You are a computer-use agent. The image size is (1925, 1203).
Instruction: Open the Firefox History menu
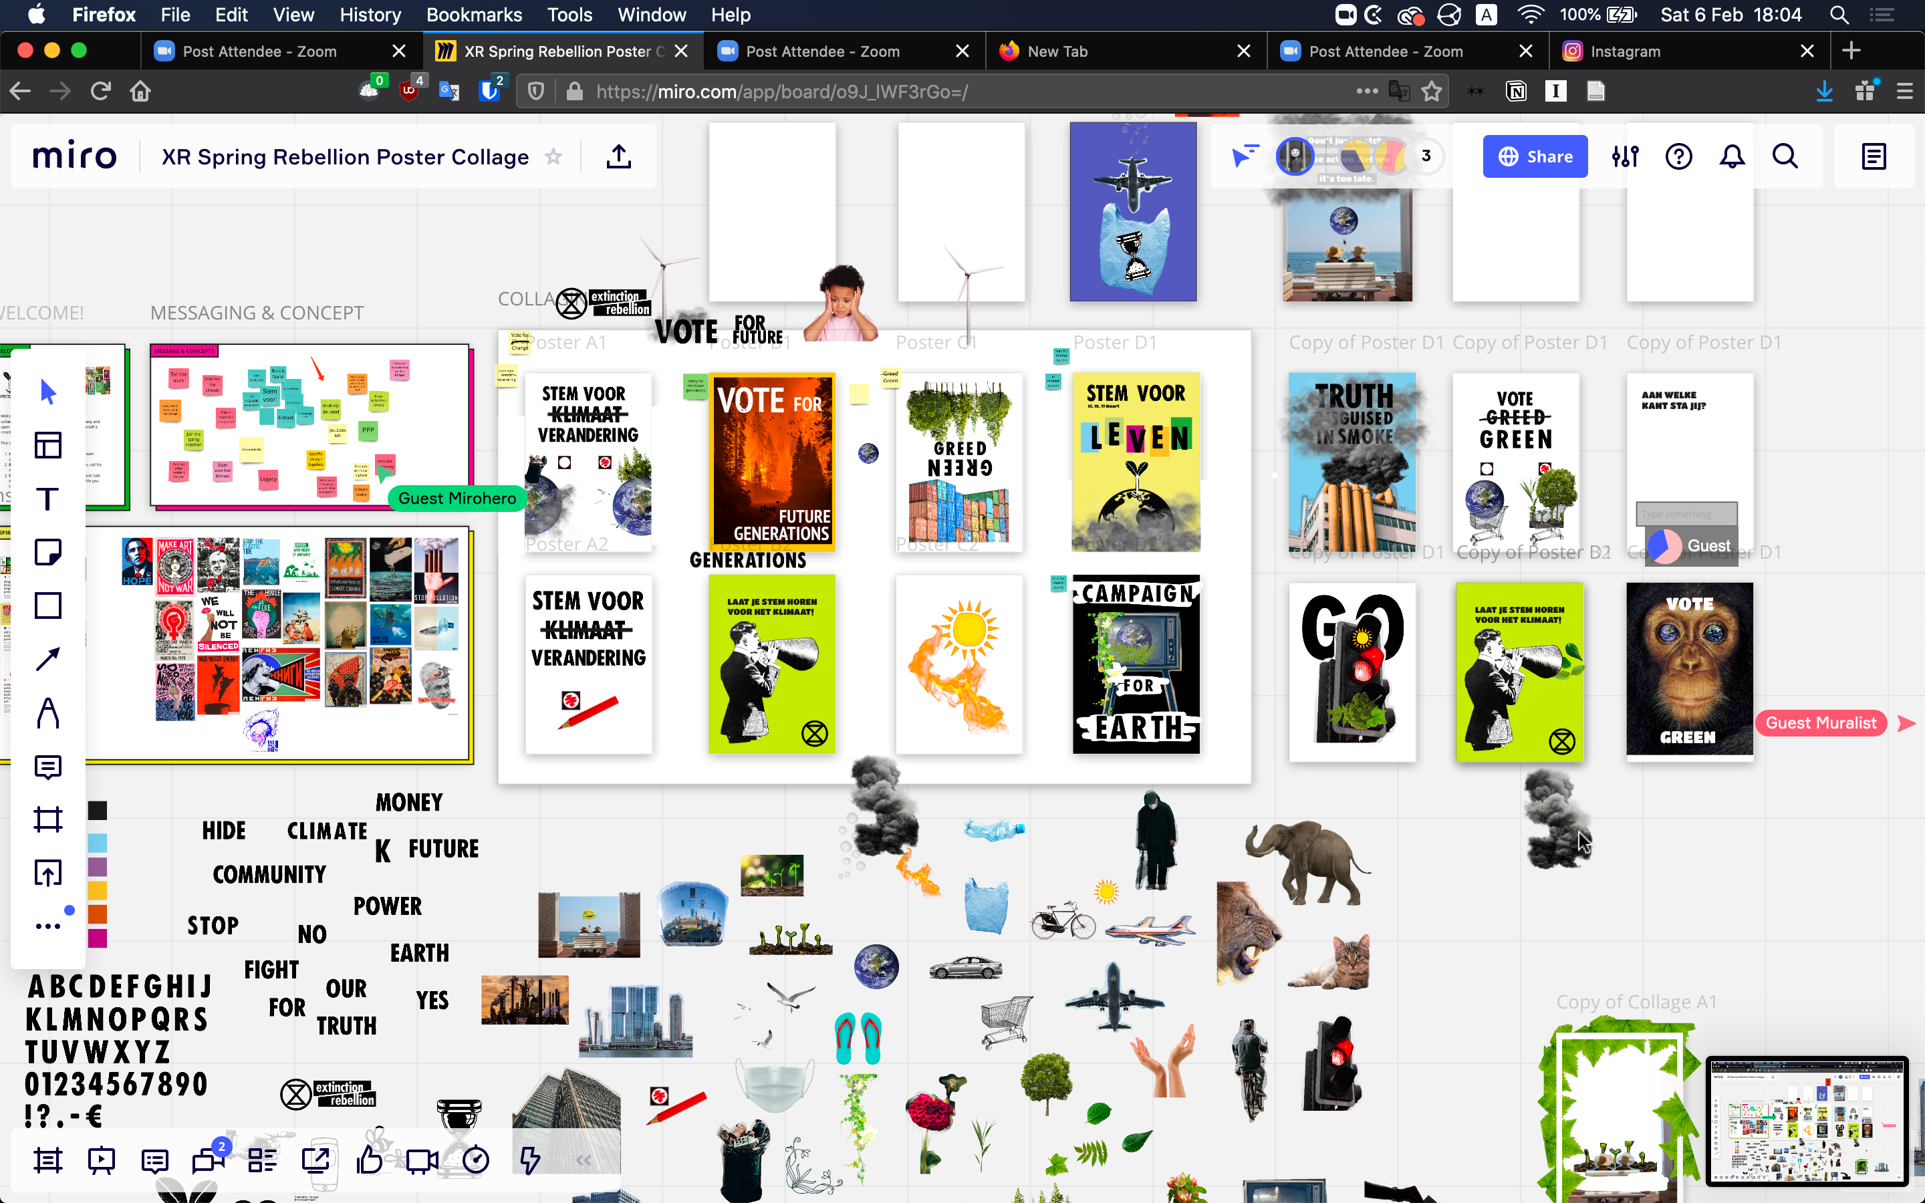point(370,14)
